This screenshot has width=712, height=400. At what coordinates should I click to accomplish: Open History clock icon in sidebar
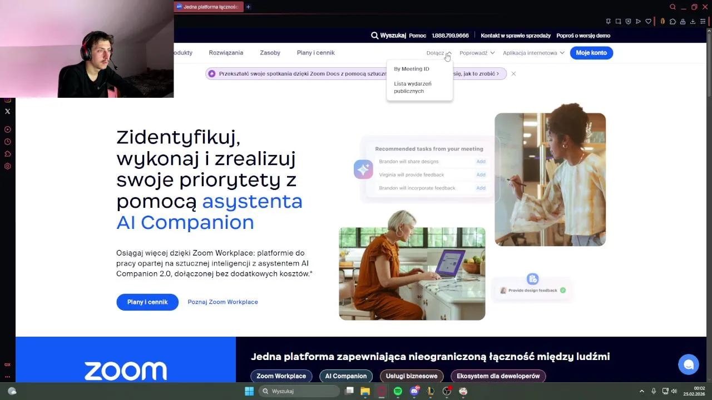coord(7,142)
